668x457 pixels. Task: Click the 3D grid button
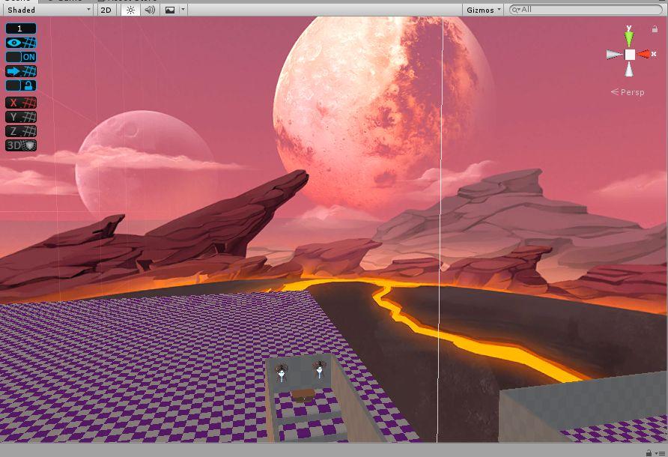[x=21, y=145]
